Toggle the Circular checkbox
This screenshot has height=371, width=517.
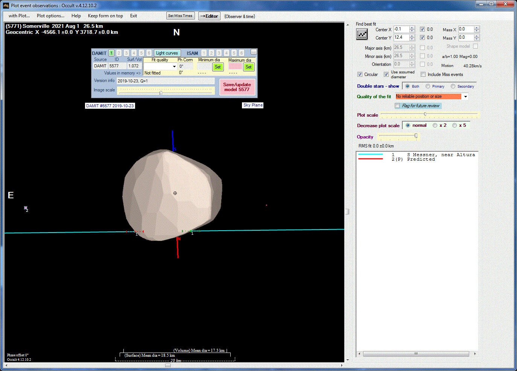tap(360, 75)
